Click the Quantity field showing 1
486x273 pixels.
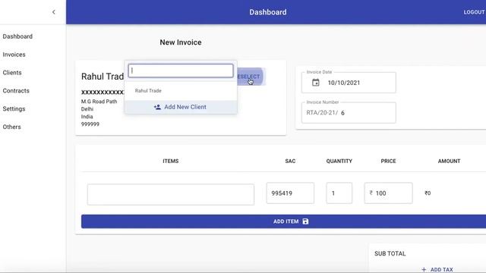click(x=339, y=193)
